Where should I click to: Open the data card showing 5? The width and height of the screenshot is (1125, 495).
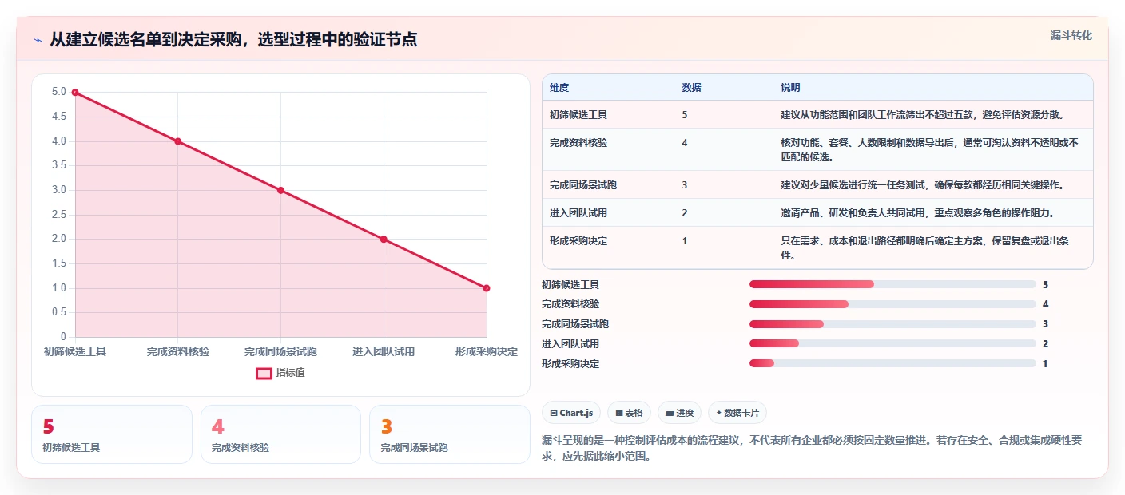pos(112,434)
